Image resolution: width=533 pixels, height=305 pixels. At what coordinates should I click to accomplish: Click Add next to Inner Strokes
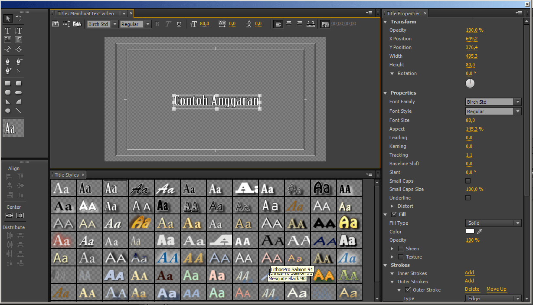(x=469, y=273)
